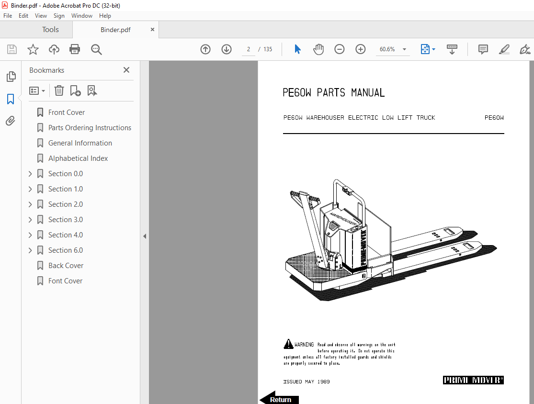Viewport: 534px width, 404px height.
Task: Close the Binder.pdf tab
Action: tap(152, 30)
